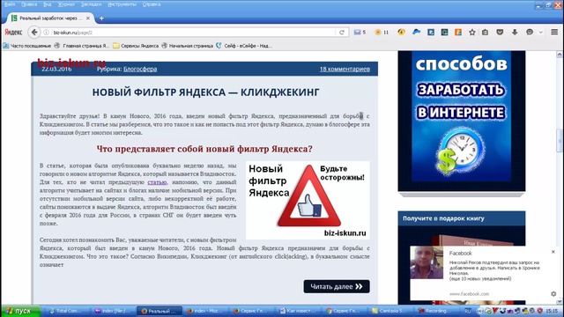Viewport: 564px width, 317px height.
Task: Open the chat bubble icon in toolbar
Action: 530,33
